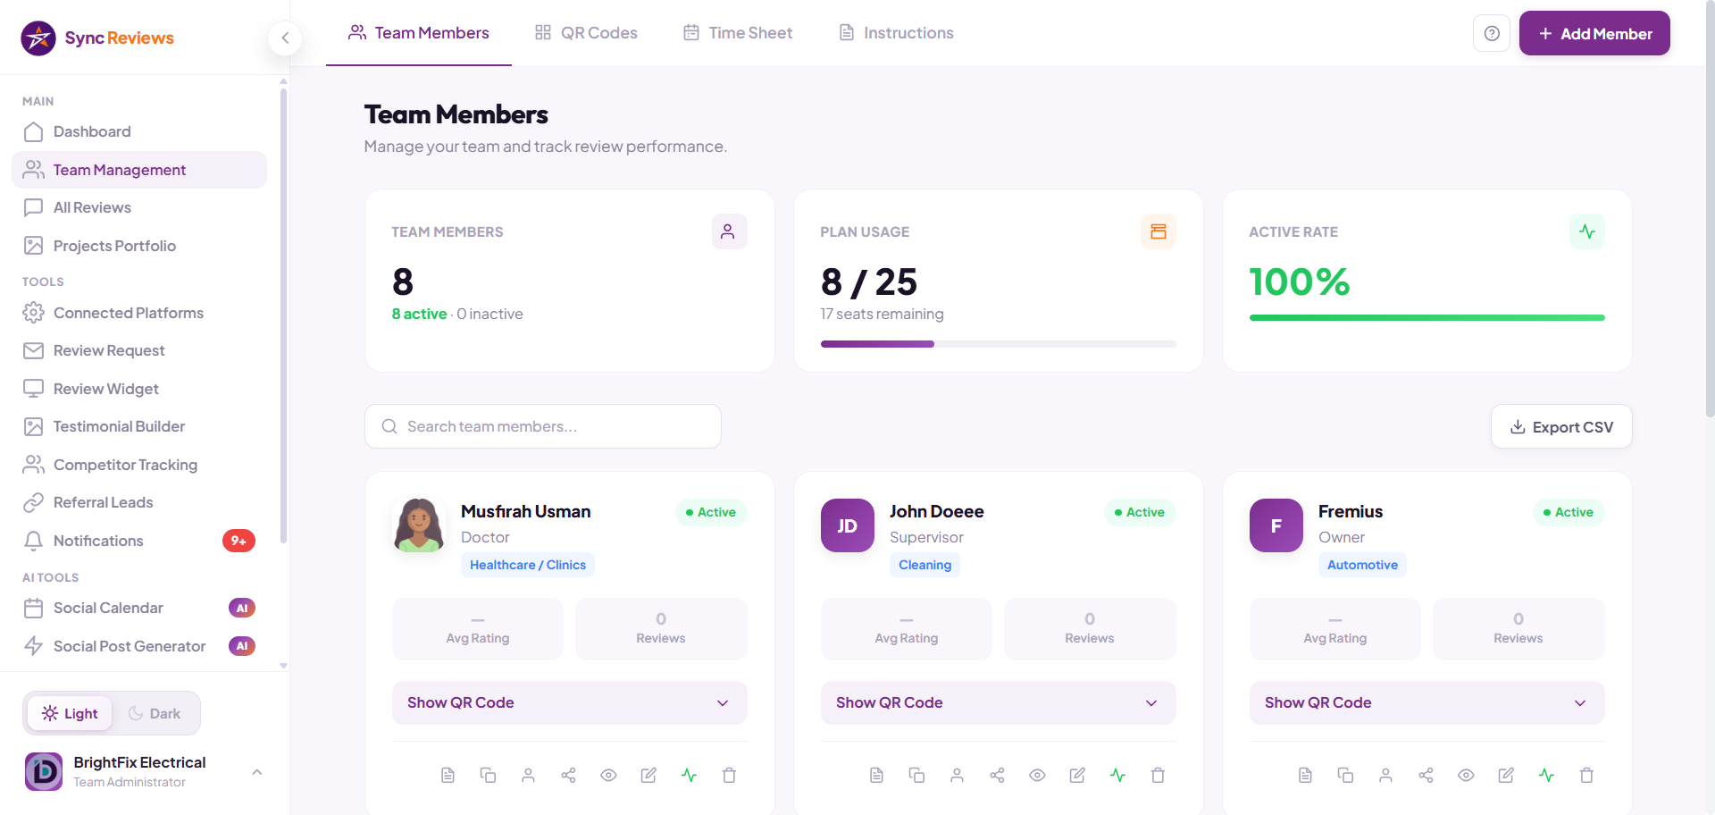Open the document icon on Fremius's card
The width and height of the screenshot is (1715, 815).
[1305, 775]
